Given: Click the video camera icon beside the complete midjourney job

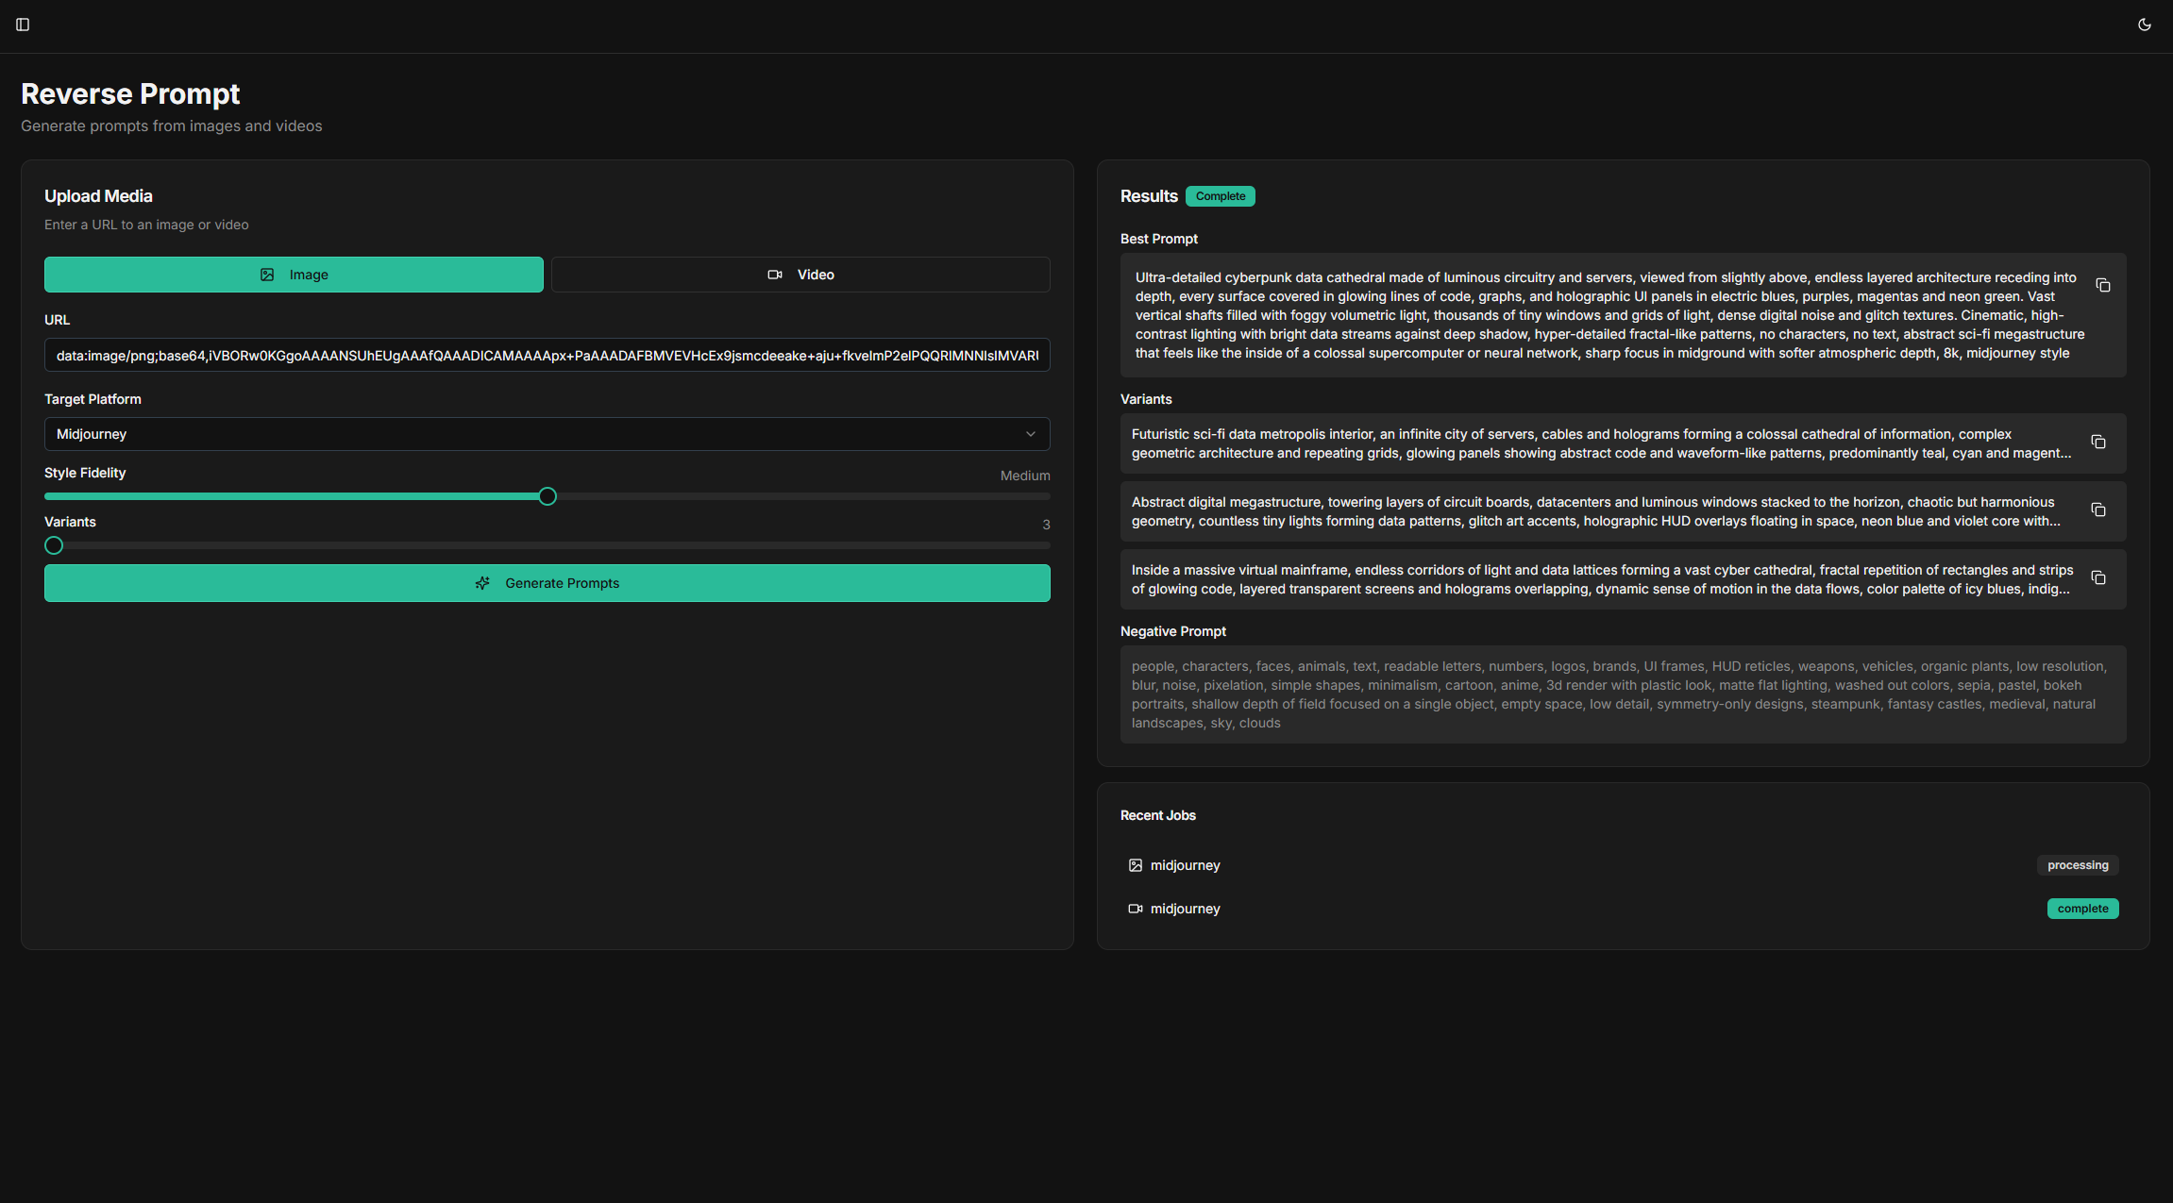Looking at the screenshot, I should [1135, 908].
